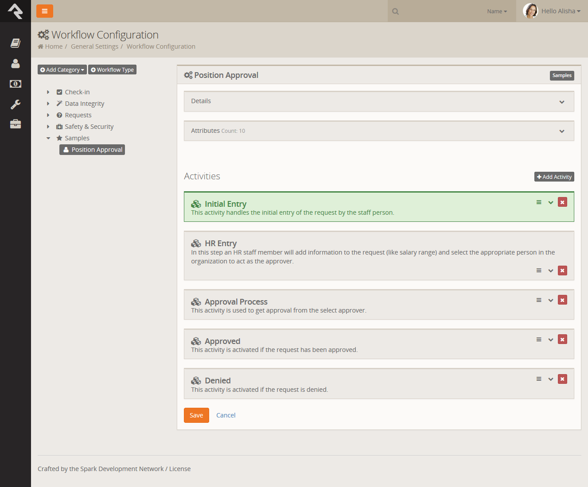Viewport: 588px width, 487px height.
Task: Click the HR Entry activity title
Action: click(221, 243)
